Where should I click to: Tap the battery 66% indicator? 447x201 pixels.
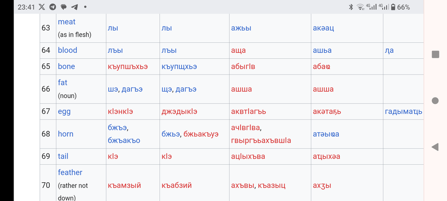click(x=400, y=7)
